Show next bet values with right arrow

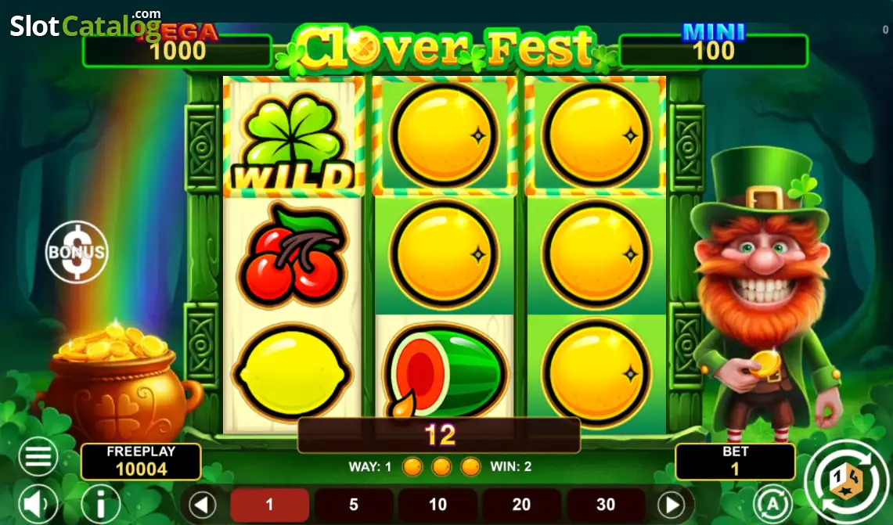[672, 505]
